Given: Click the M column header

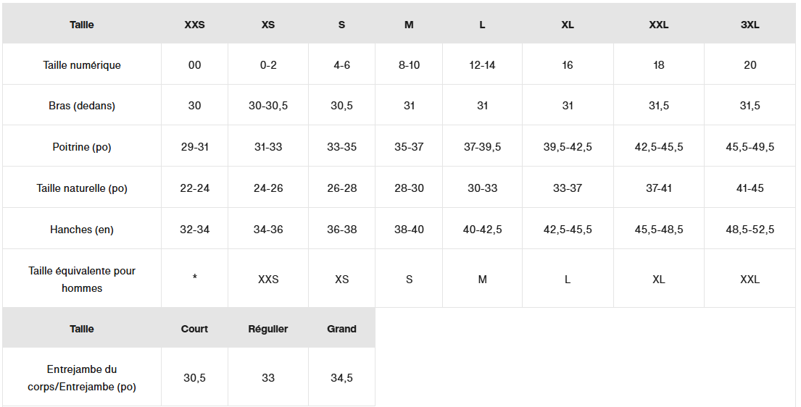Looking at the screenshot, I should click(409, 25).
